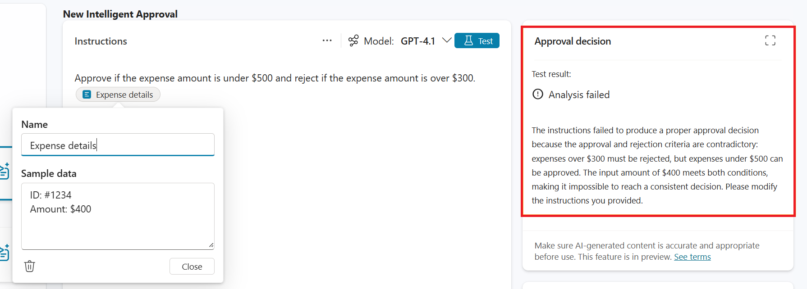Click the beaker icon on the Test button
The image size is (807, 289).
click(x=468, y=41)
